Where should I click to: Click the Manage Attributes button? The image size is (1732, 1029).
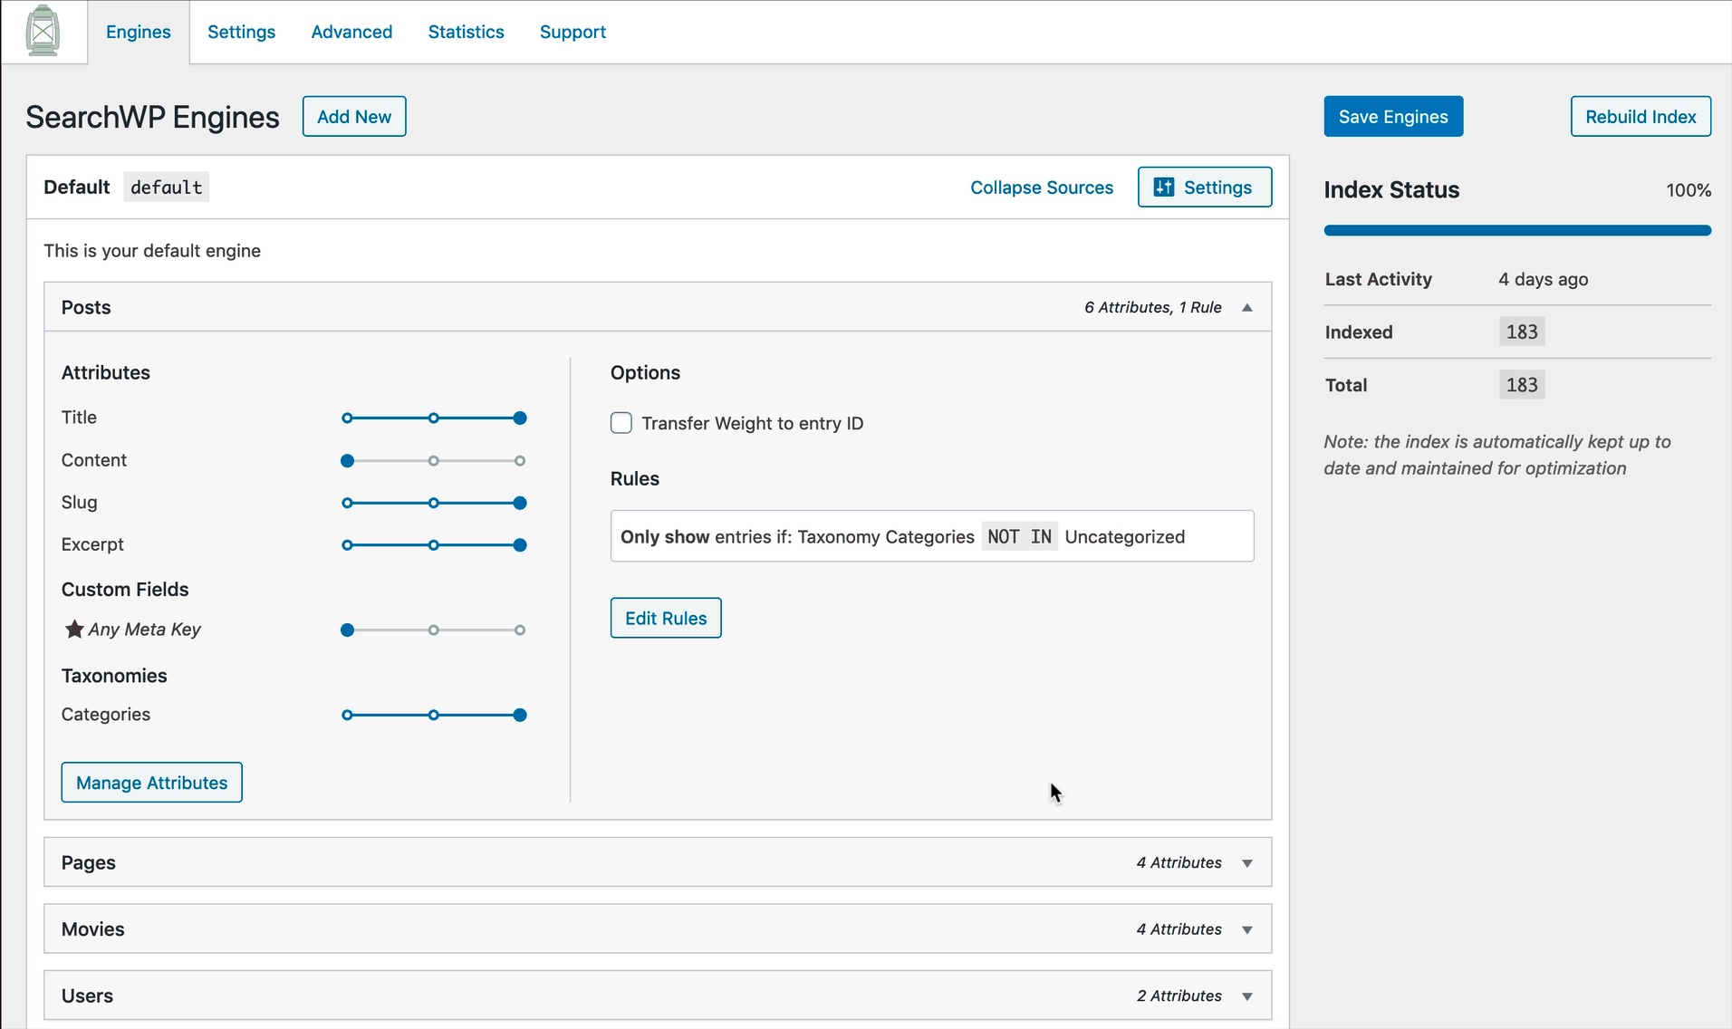click(151, 782)
